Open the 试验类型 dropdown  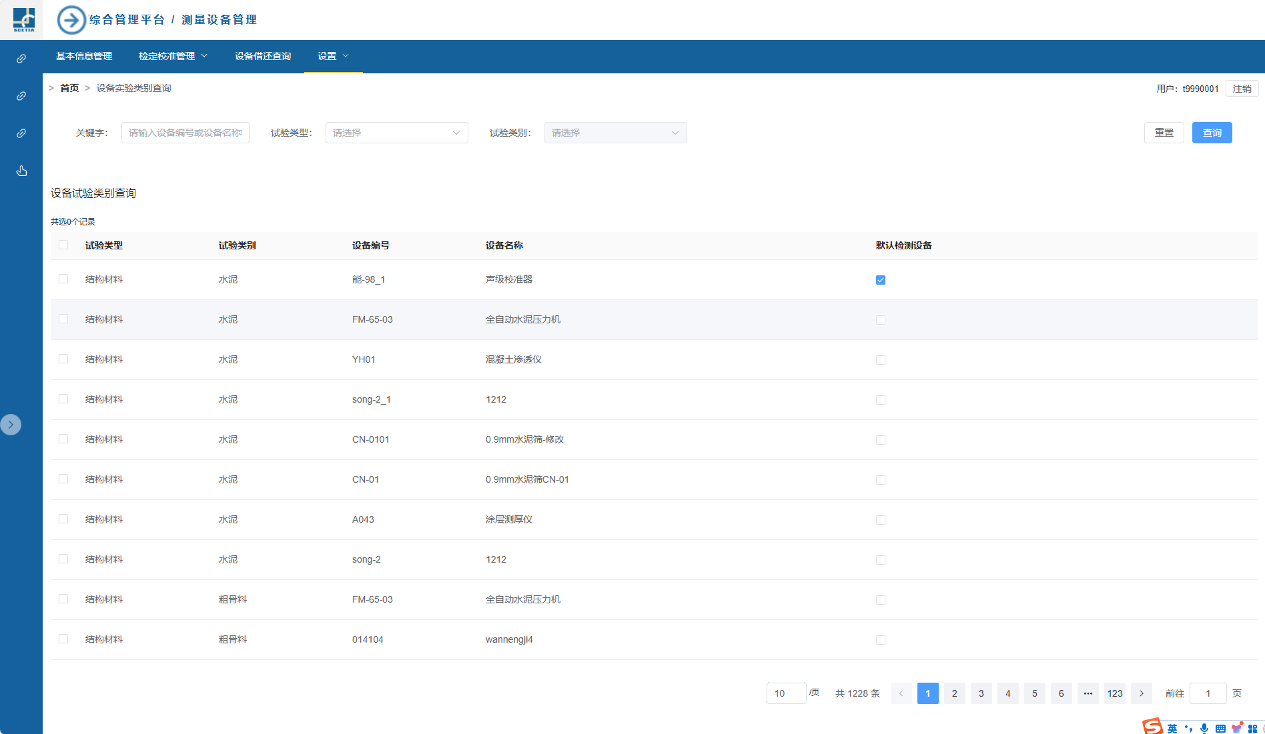[x=396, y=133]
